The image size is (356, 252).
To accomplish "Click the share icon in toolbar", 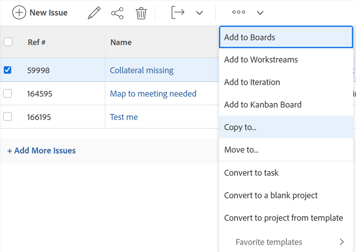I will [x=117, y=13].
